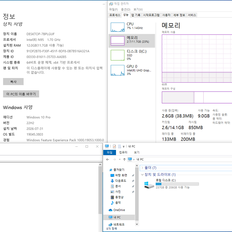Screen dimensions: 232x232
Task: Click the Windows 10 Pro edition value
Action: point(39,117)
